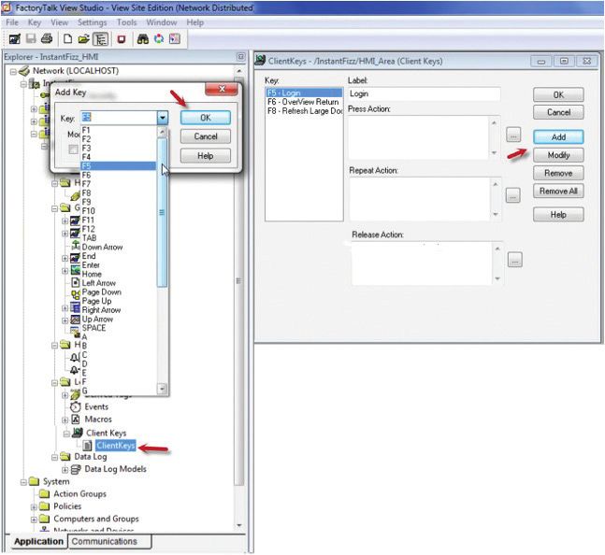
Task: Open the View menu
Action: click(x=59, y=22)
